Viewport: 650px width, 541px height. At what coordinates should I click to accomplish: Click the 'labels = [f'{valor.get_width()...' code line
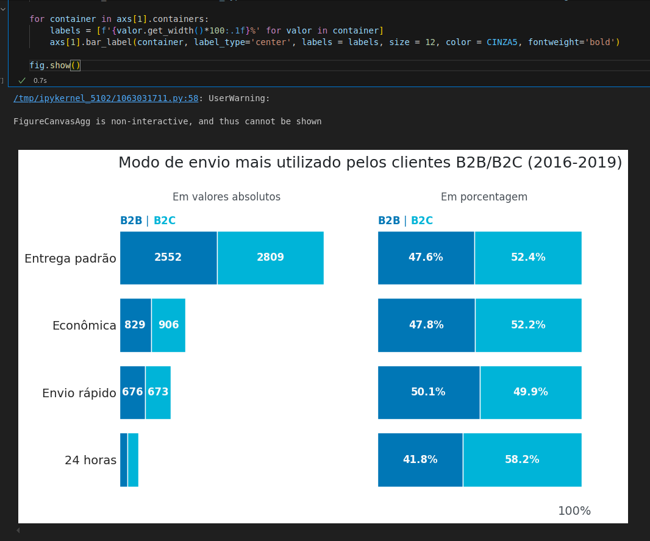216,30
